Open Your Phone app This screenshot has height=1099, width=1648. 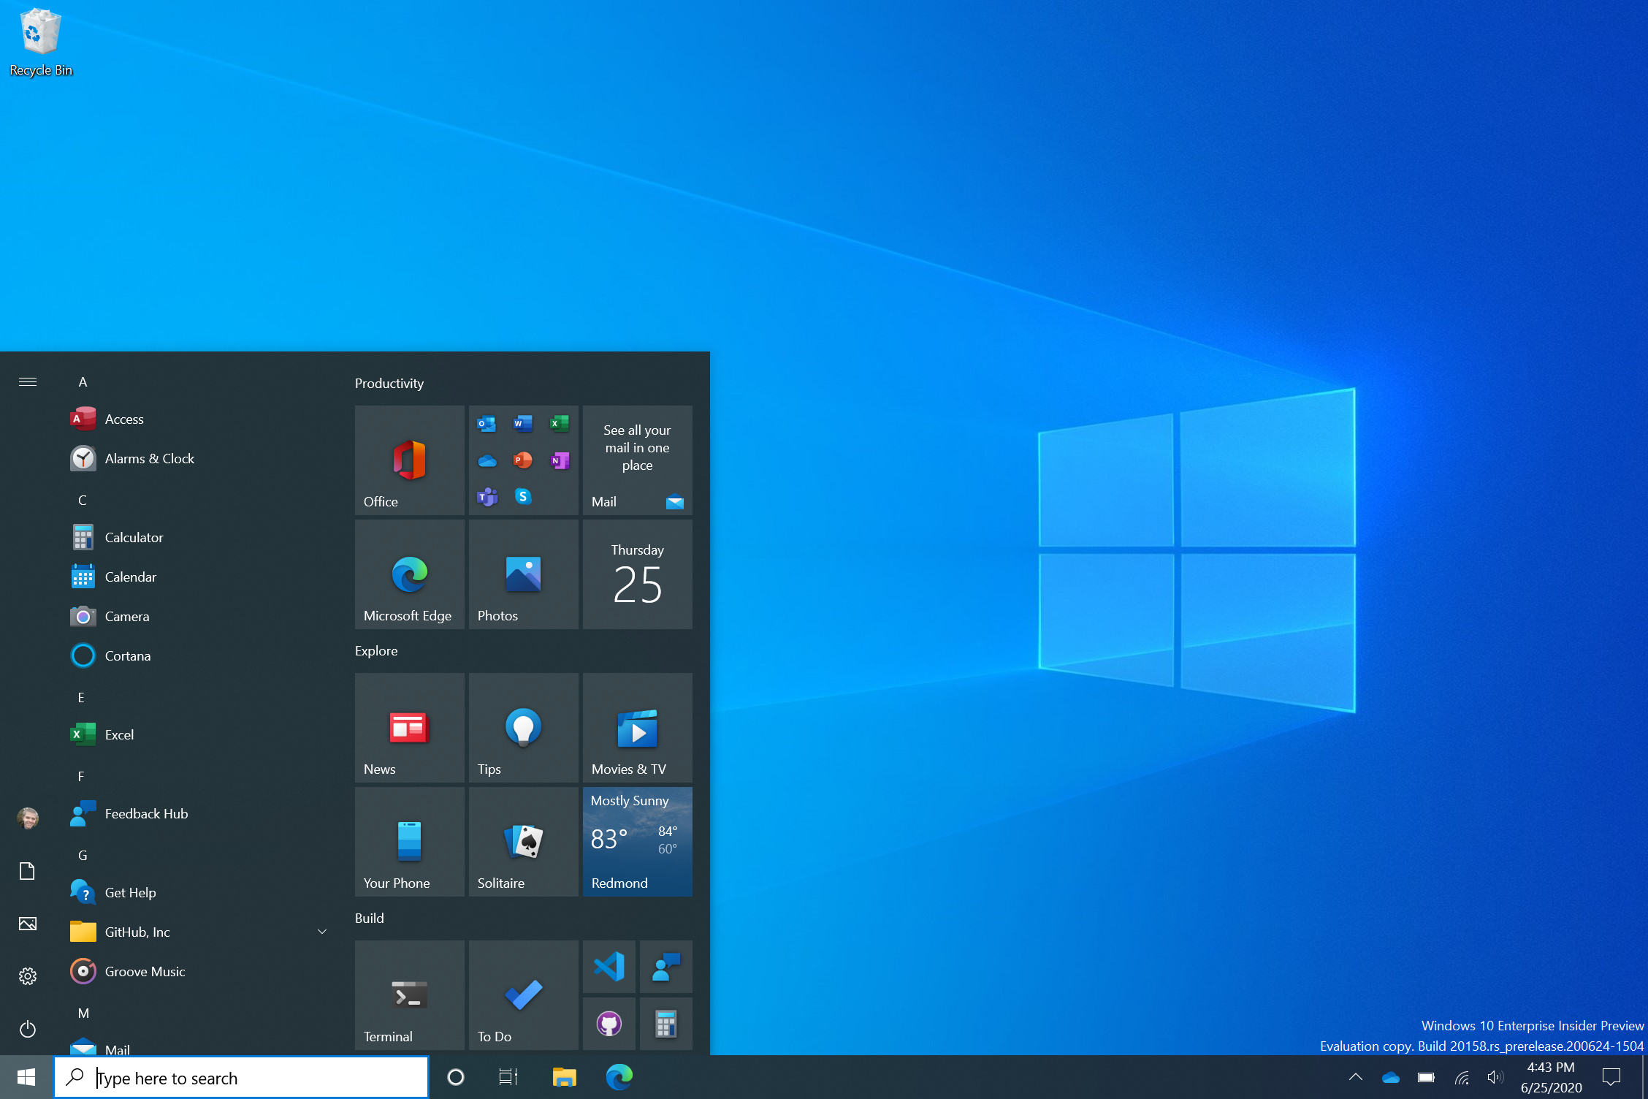point(407,840)
